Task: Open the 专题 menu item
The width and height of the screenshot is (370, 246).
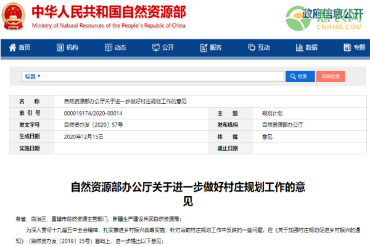Action: (x=355, y=47)
